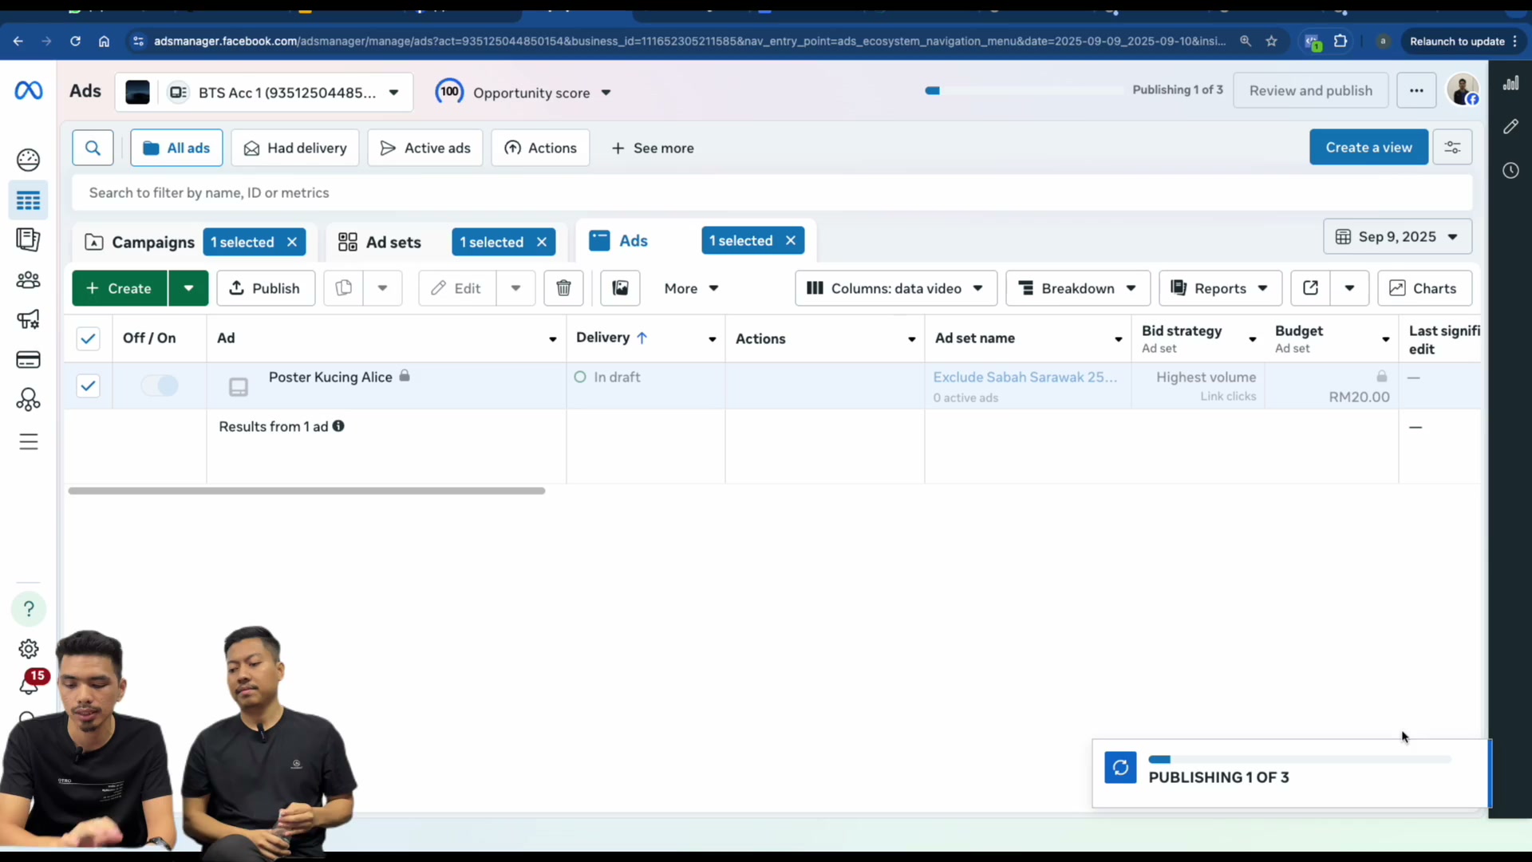
Task: Select the Active ads view
Action: [425, 148]
